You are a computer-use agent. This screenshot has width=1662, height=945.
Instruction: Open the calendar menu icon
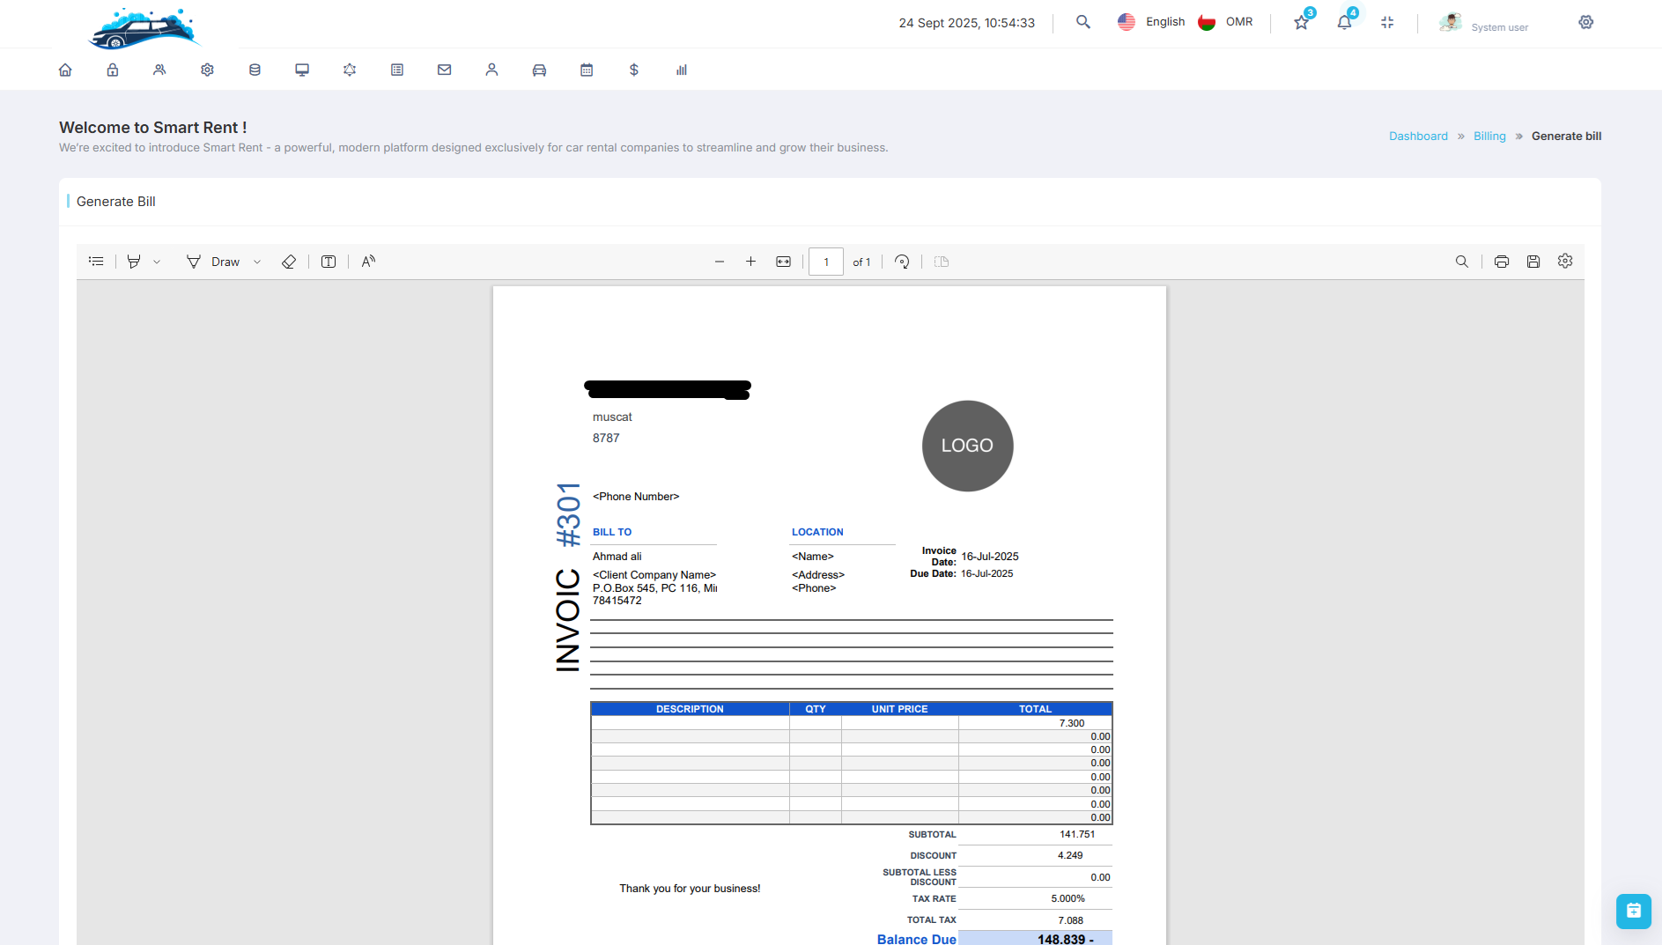pyautogui.click(x=587, y=70)
